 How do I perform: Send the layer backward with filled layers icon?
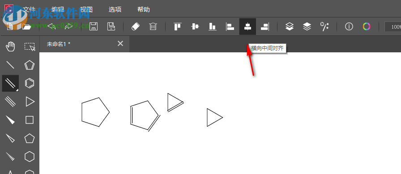pyautogui.click(x=307, y=26)
